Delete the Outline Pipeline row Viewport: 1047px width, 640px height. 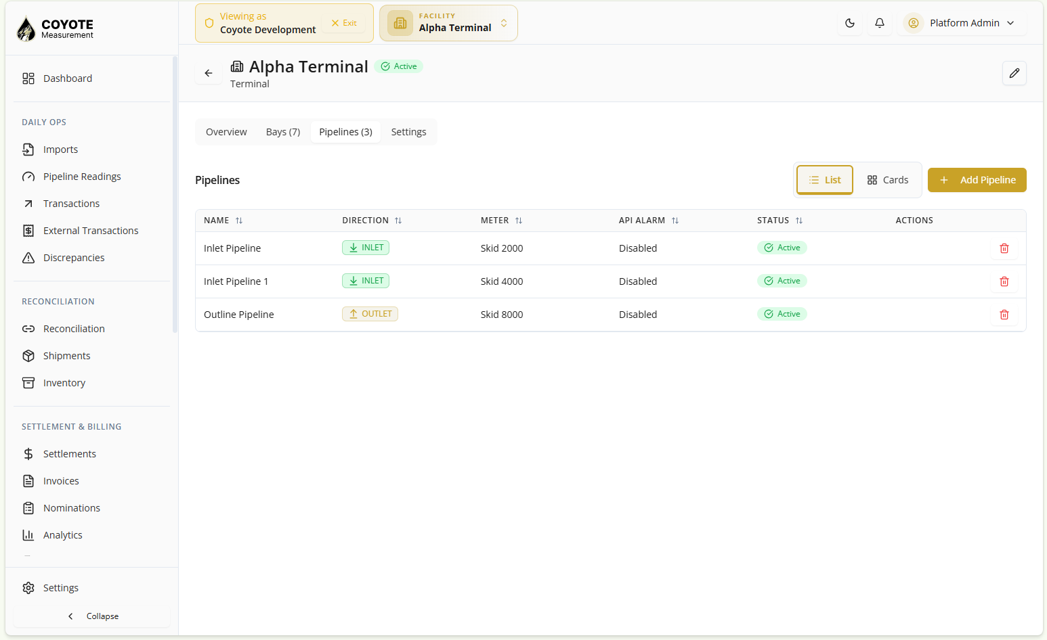tap(1004, 315)
